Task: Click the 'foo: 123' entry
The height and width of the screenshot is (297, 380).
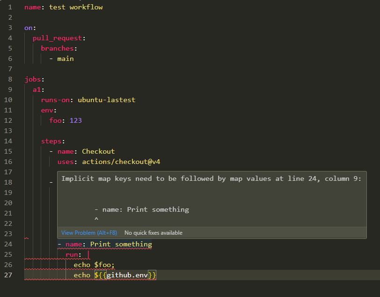Action: coord(66,120)
